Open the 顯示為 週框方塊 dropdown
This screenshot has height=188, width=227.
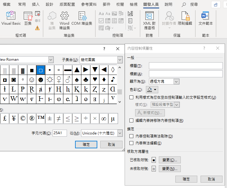click(x=176, y=82)
